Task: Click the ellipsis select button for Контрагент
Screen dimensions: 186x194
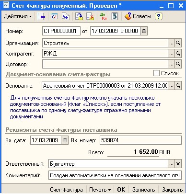Action: (x=171, y=54)
